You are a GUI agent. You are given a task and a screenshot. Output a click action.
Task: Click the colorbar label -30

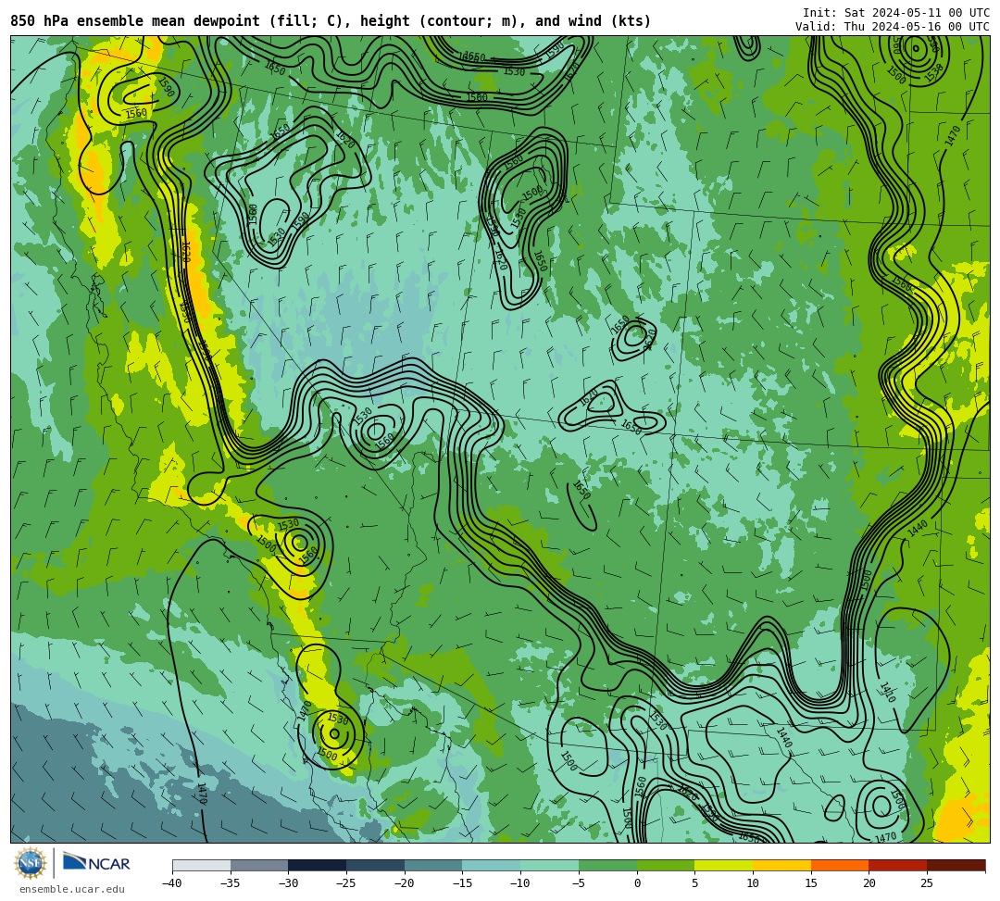pos(288,883)
